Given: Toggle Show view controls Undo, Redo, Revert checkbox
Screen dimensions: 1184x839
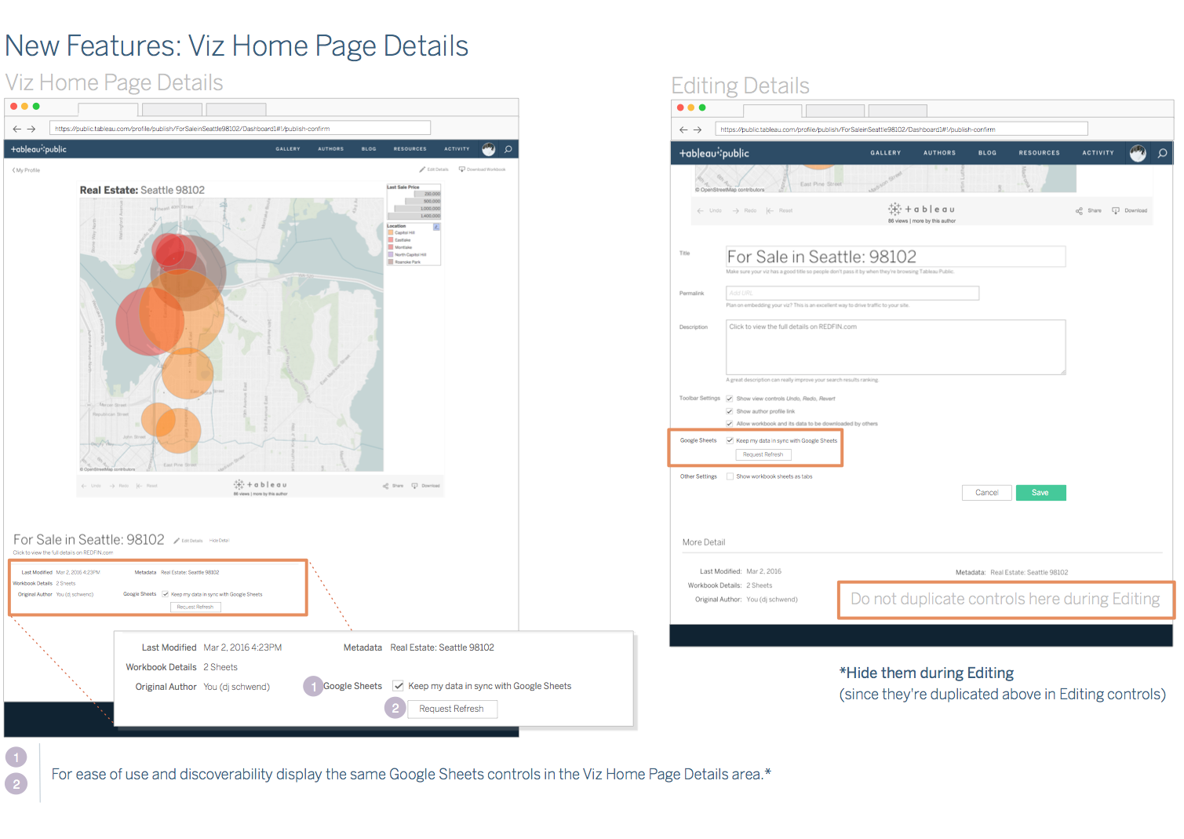Looking at the screenshot, I should [x=730, y=399].
